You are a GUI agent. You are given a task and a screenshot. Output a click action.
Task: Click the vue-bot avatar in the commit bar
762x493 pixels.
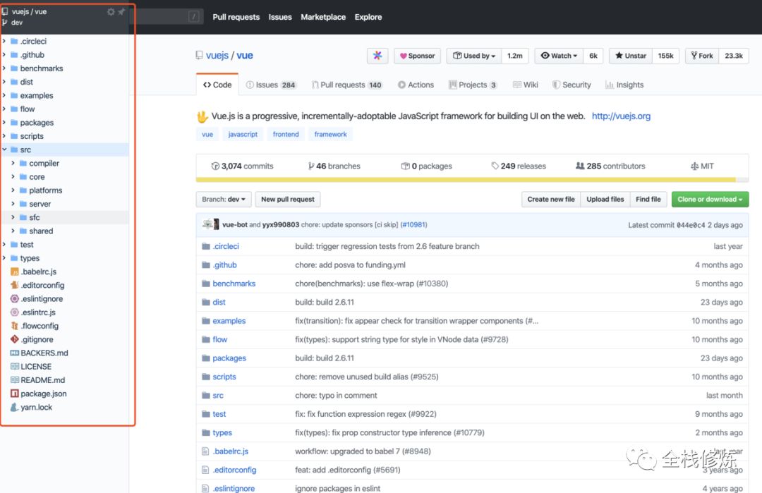[x=210, y=224]
